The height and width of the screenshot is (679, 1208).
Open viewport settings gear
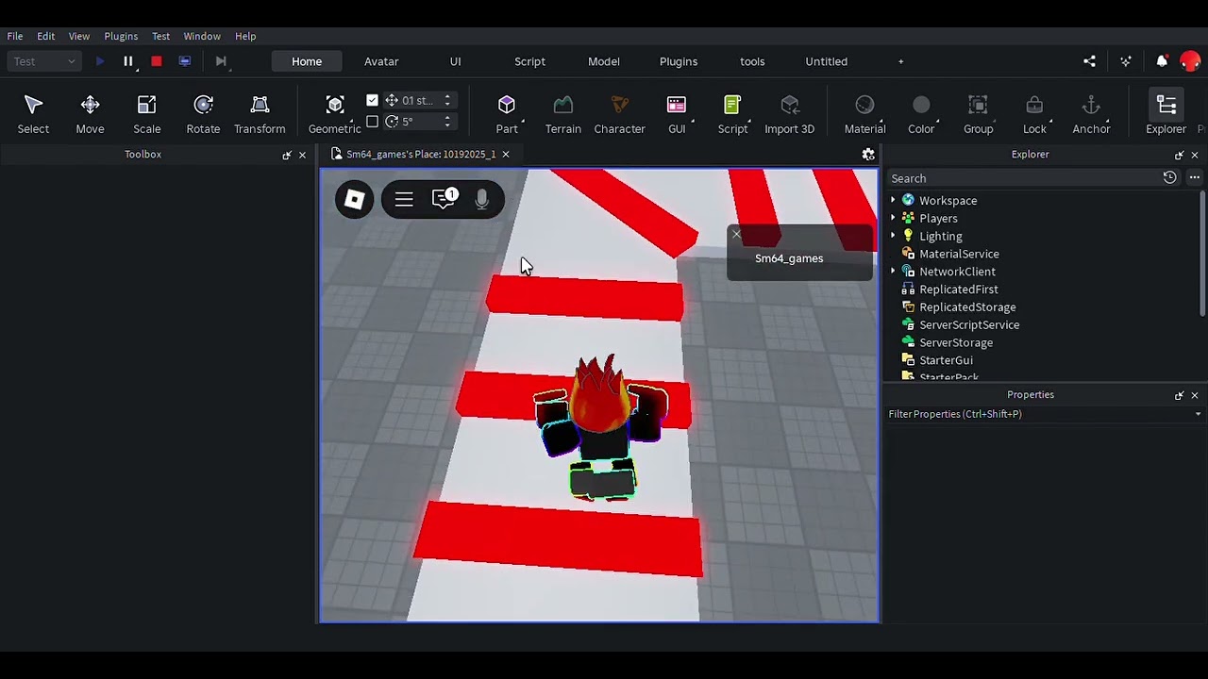click(x=868, y=155)
